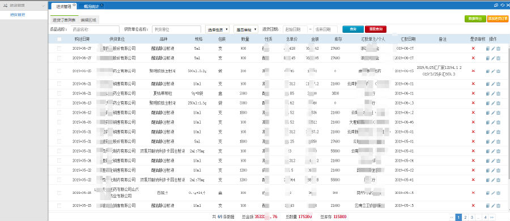The height and width of the screenshot is (221, 510).
Task: Tick the 2019-06-05 row checkbox
Action: pos(59,122)
